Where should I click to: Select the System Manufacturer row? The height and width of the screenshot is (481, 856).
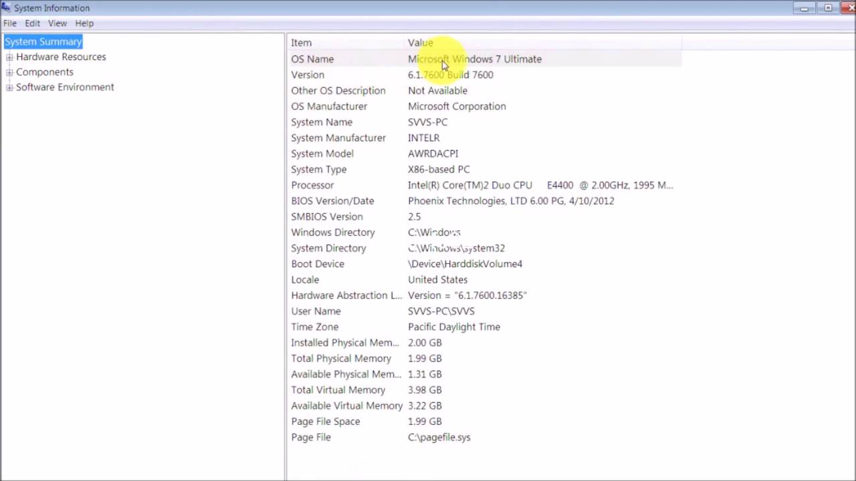[485, 138]
